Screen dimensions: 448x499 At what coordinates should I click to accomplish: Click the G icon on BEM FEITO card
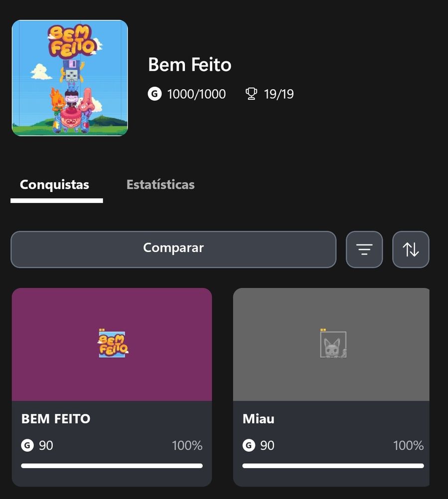click(x=27, y=445)
